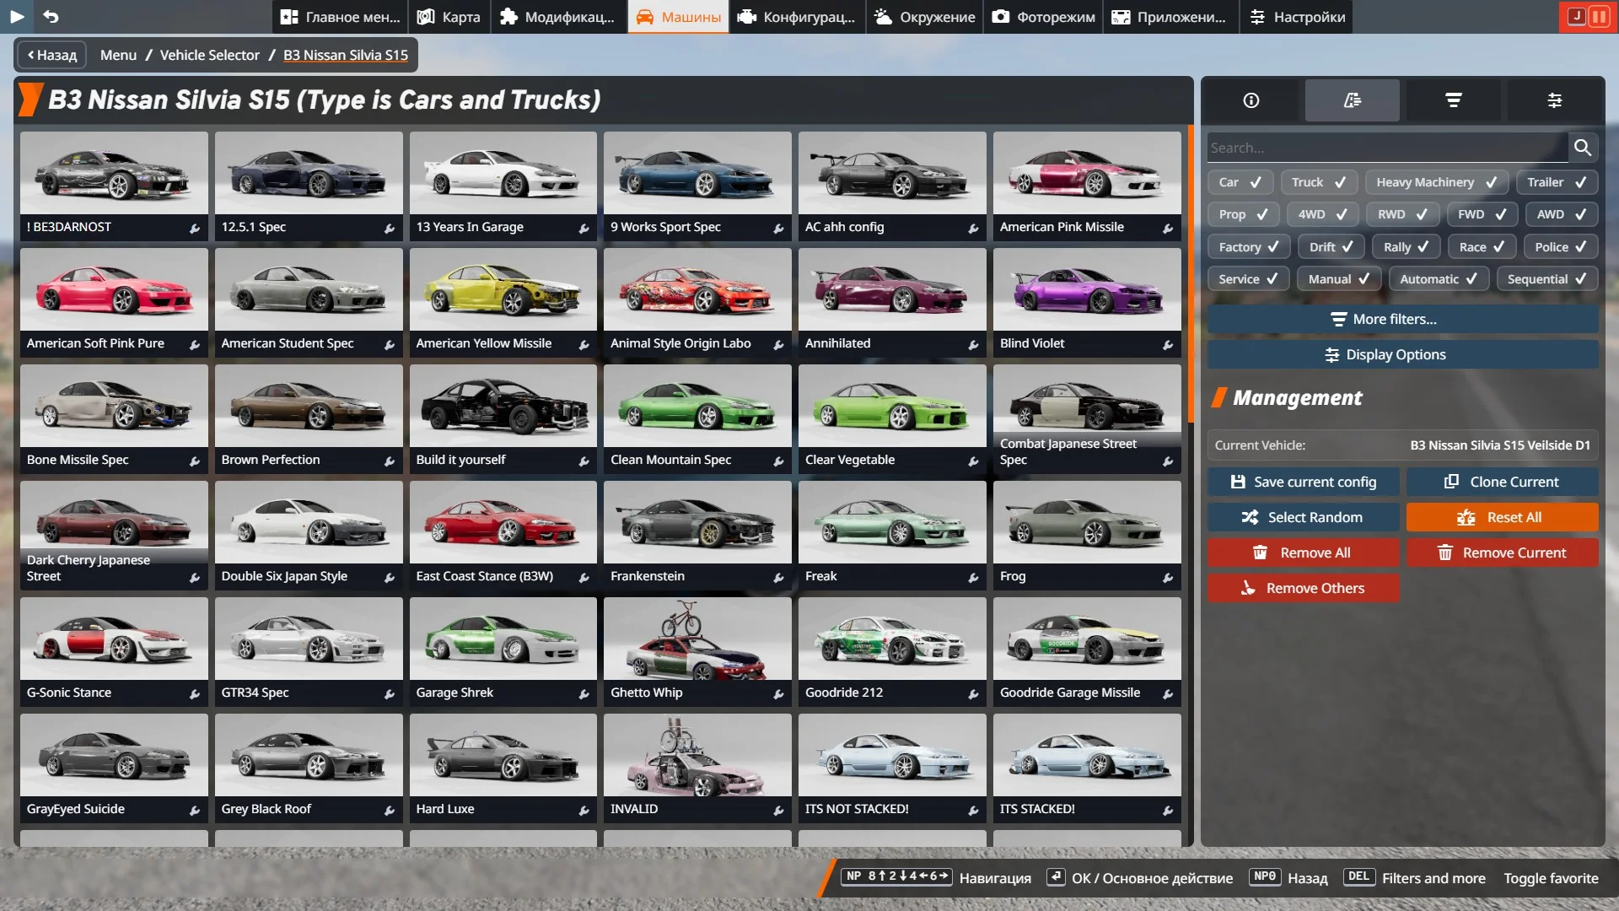
Task: Click Save current config button
Action: coord(1303,482)
